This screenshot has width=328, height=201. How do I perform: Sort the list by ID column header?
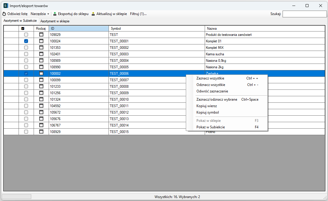pos(78,29)
